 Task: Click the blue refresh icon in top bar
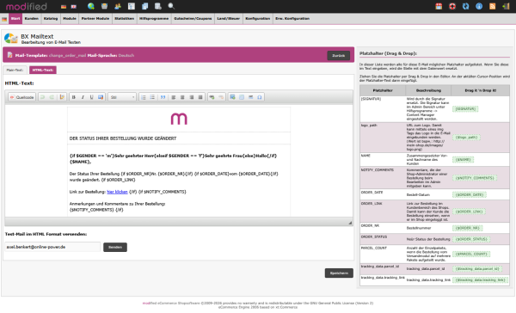pos(465,6)
